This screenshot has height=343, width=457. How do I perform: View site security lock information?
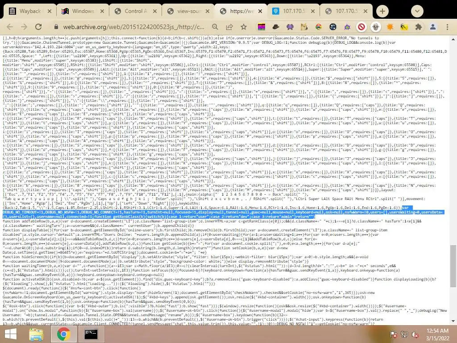tap(56, 27)
